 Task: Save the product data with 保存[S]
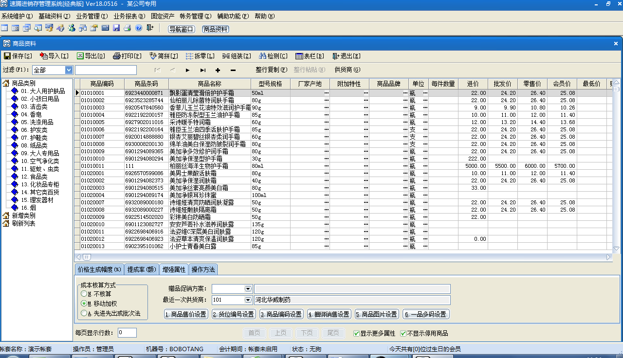click(x=18, y=56)
